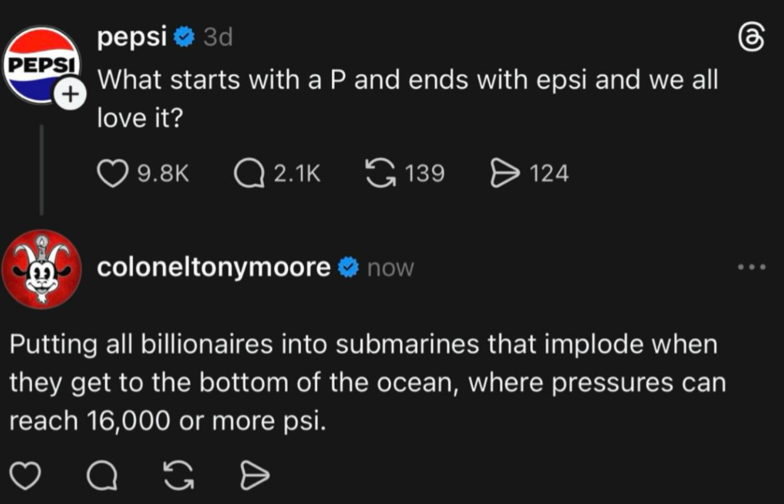
Task: Click Pepsi's blue verified badge
Action: pyautogui.click(x=184, y=38)
